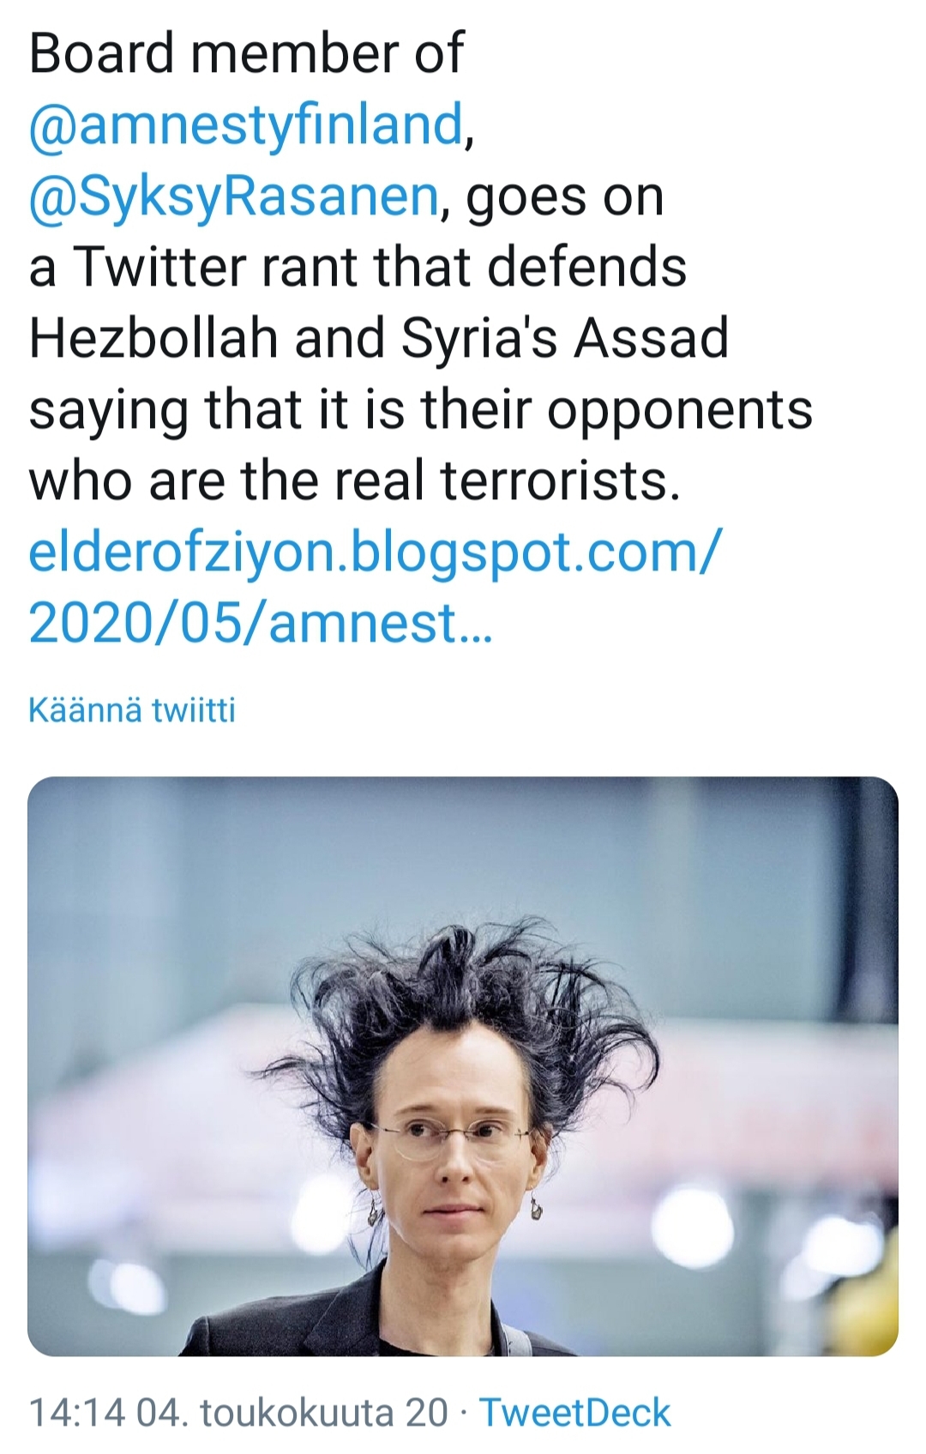Tap the separator dot before TweetDeck
The height and width of the screenshot is (1454, 926).
464,1413
